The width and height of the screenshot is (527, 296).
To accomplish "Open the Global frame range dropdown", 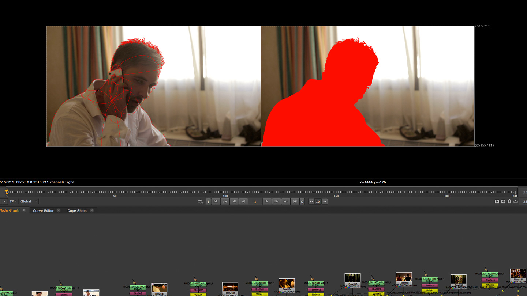I will click(28, 201).
